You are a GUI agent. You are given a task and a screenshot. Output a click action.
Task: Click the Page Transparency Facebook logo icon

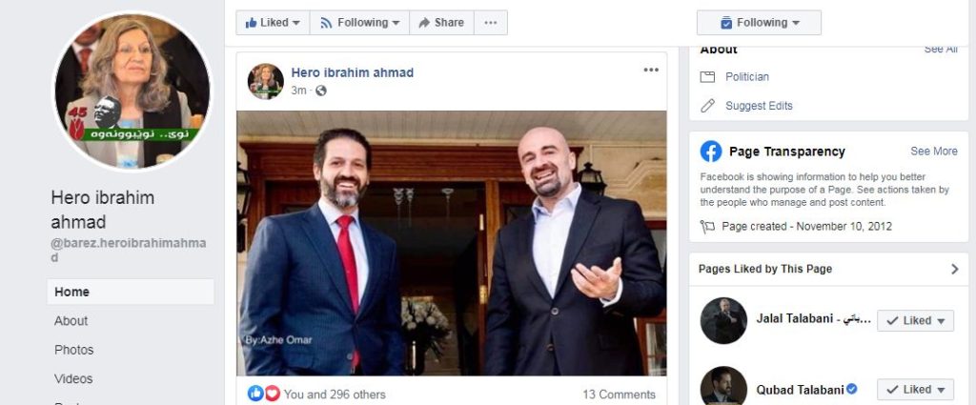[711, 152]
